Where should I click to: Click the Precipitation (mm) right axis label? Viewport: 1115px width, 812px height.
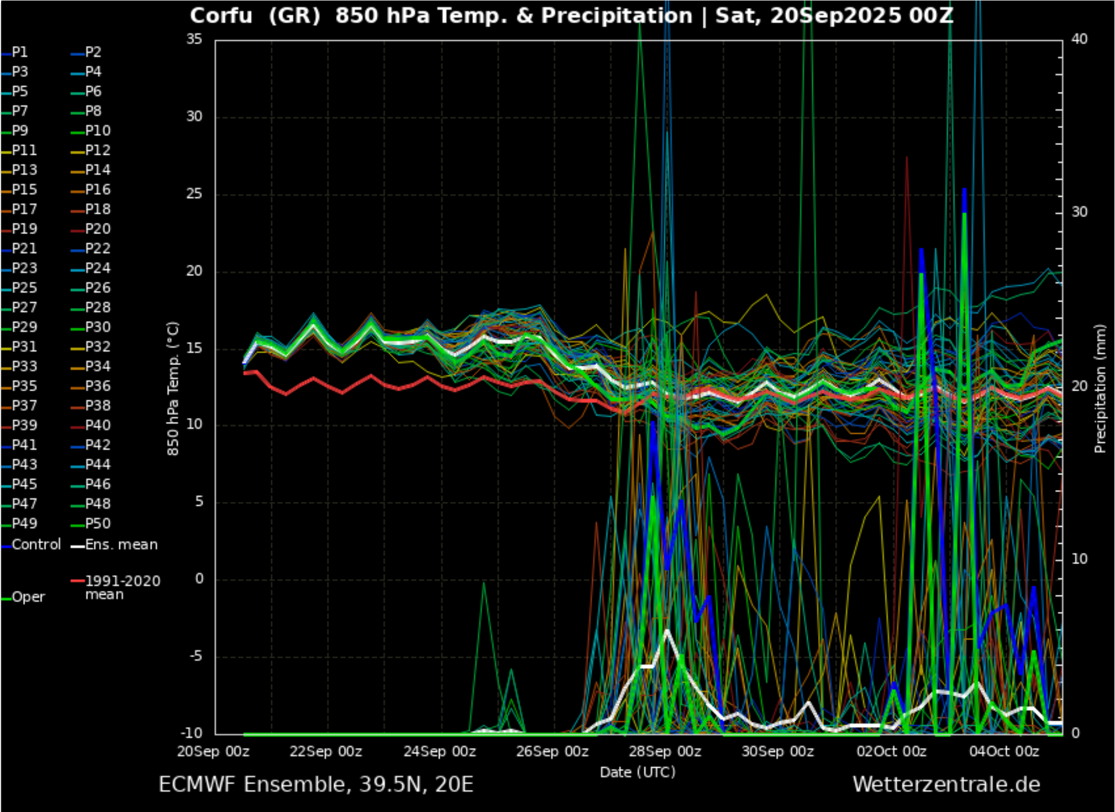(x=1099, y=389)
